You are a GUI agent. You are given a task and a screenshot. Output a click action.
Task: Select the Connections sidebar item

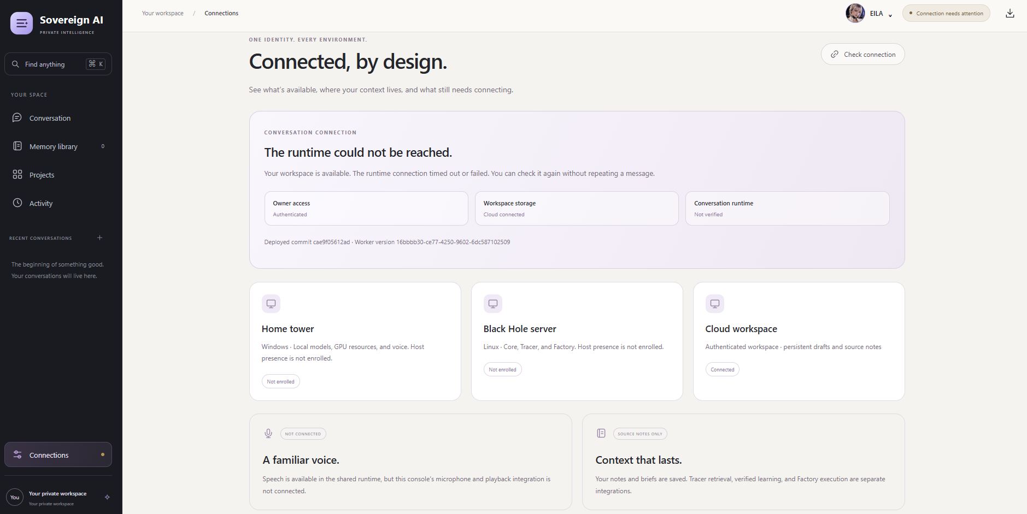pyautogui.click(x=58, y=454)
